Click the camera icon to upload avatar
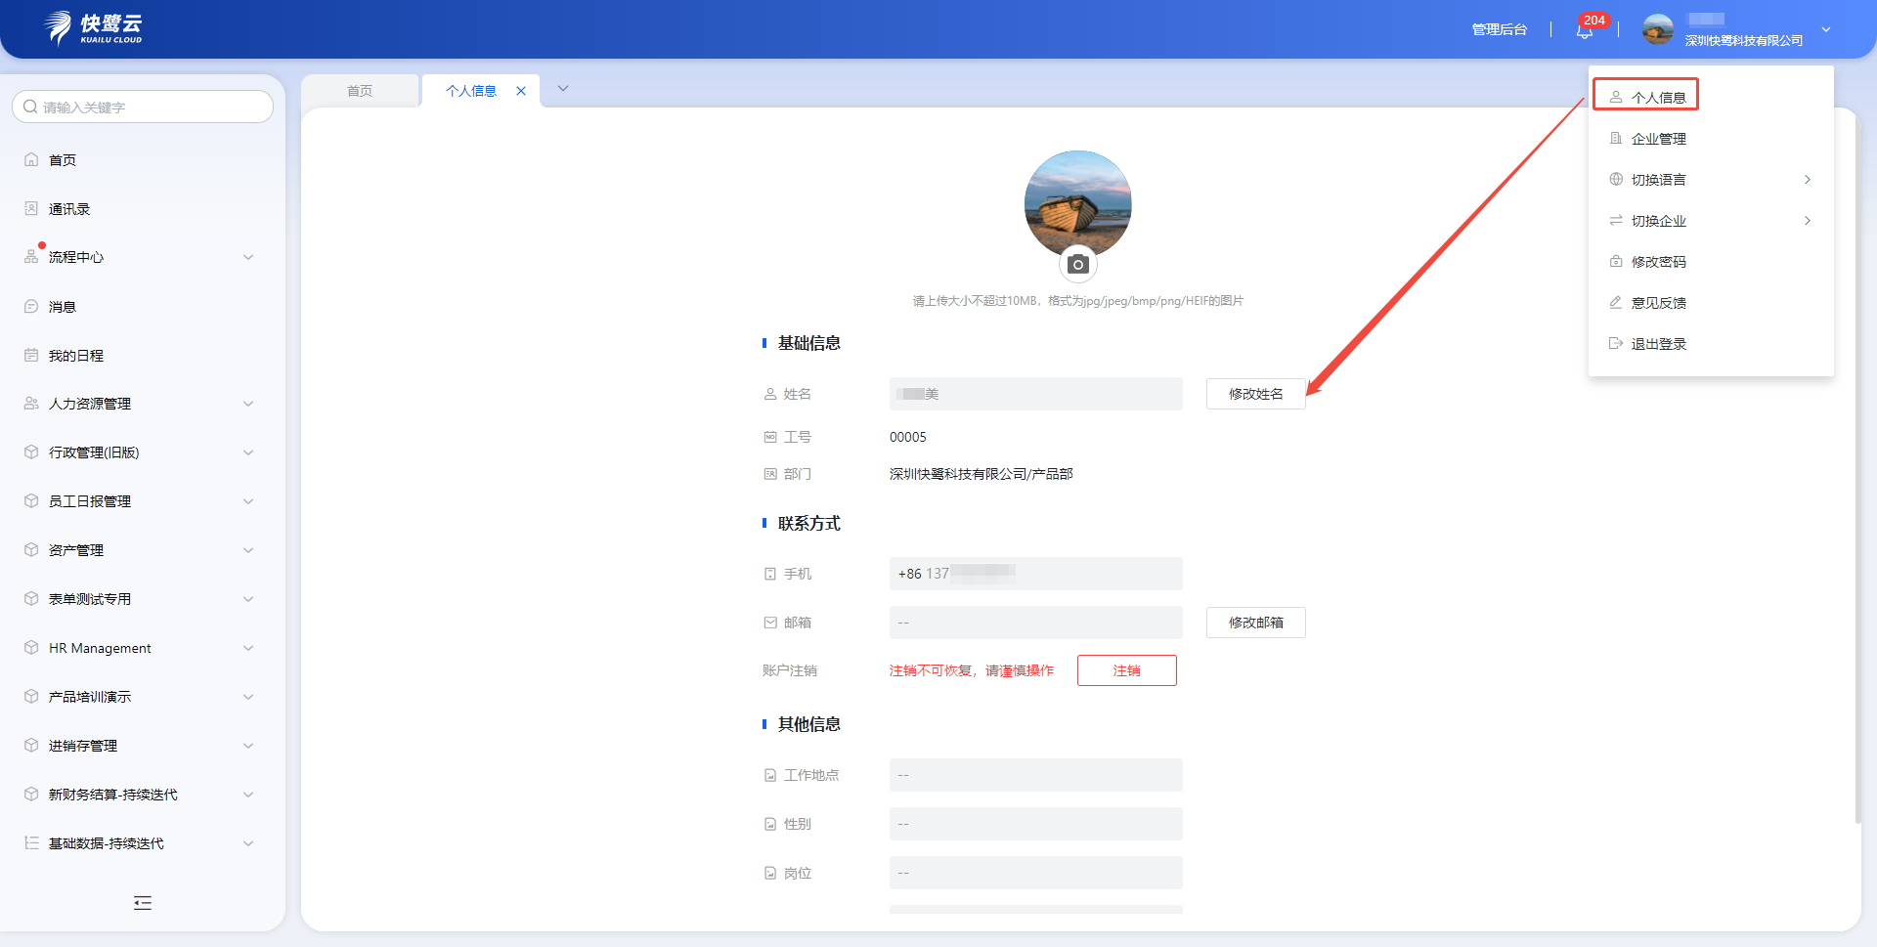This screenshot has height=947, width=1877. (x=1077, y=265)
